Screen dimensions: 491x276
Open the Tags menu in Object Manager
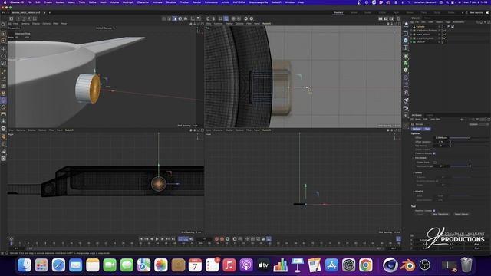448,22
